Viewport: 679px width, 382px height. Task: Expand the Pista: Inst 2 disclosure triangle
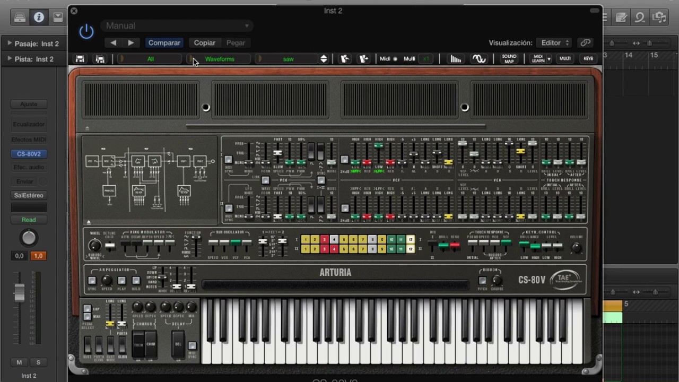tap(9, 59)
